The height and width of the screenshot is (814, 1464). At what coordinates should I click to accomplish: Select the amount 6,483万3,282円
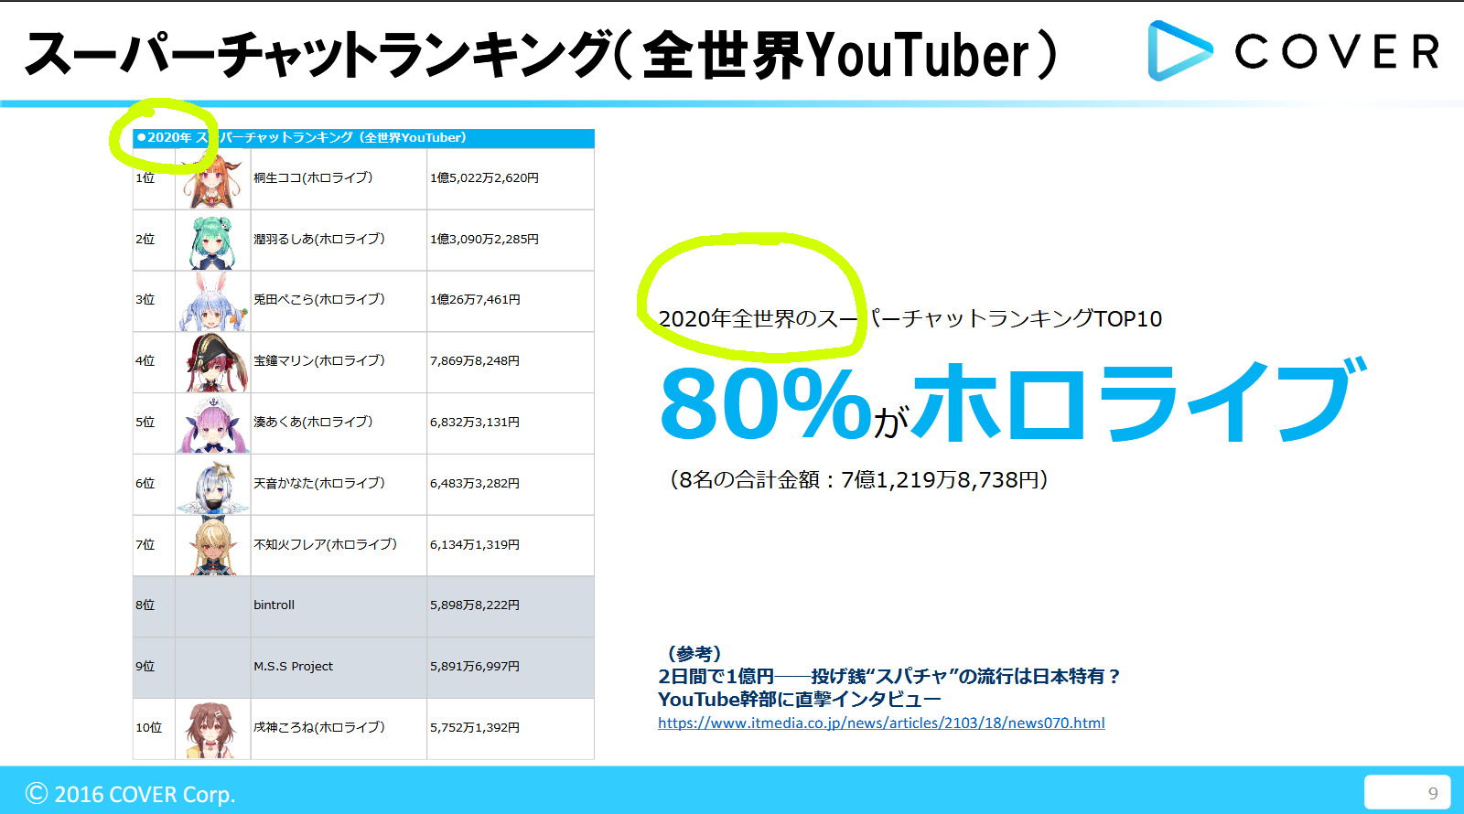coord(475,483)
